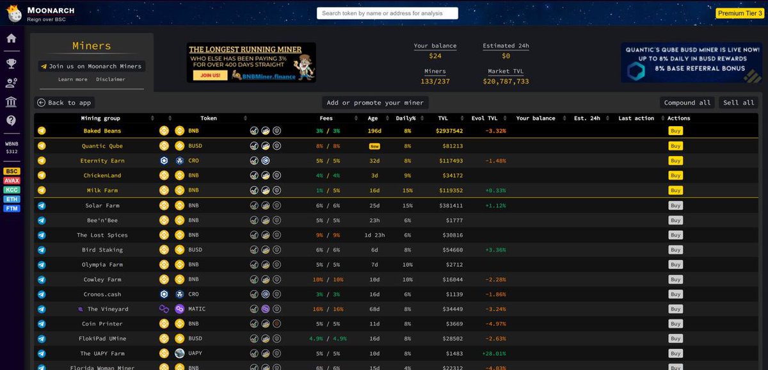Sort table by Your balance column
The image size is (768, 370).
[x=536, y=118]
